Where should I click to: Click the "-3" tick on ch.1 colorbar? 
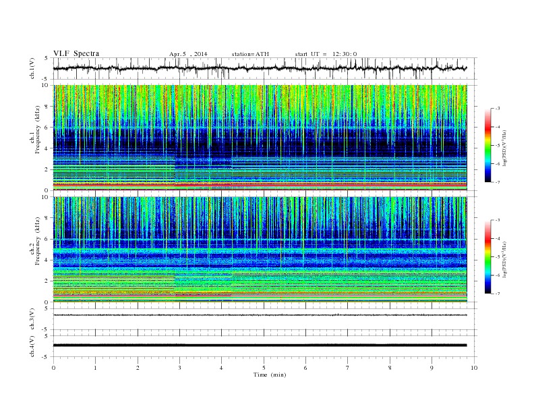click(x=498, y=109)
